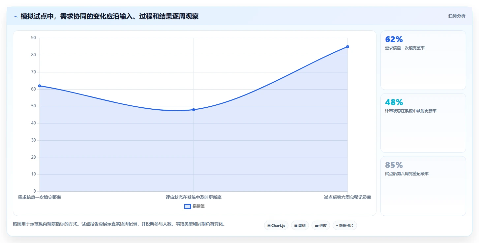Click the chart data point at value 62
479x243 pixels.
[40, 86]
